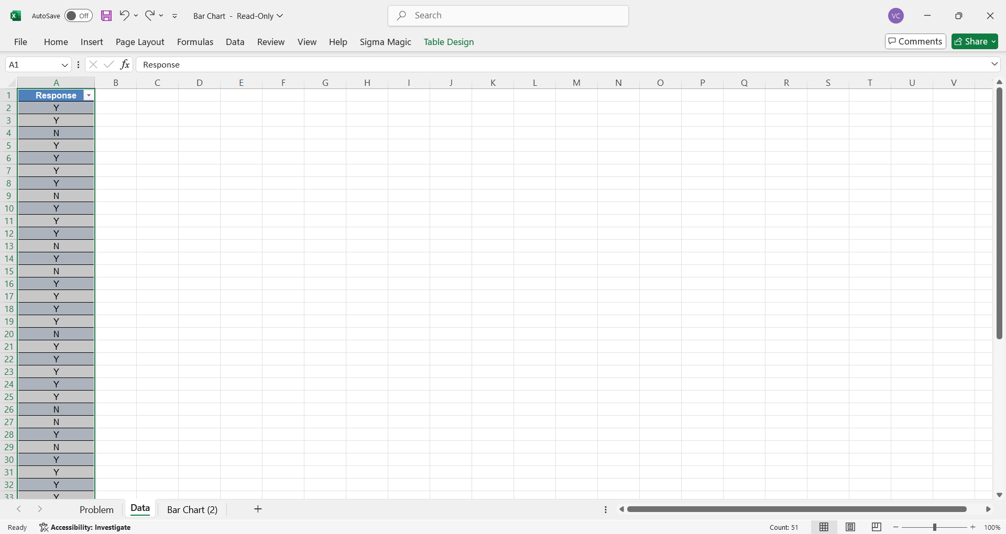This screenshot has width=1006, height=534.
Task: Click Accessibility: Investigate in status bar
Action: pos(85,527)
